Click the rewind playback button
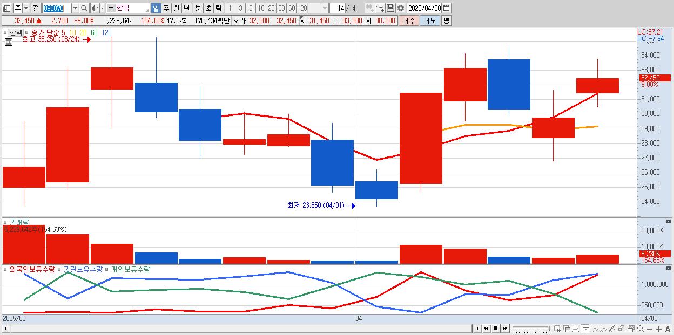Screen dimensions: 674x335 click(x=486, y=329)
